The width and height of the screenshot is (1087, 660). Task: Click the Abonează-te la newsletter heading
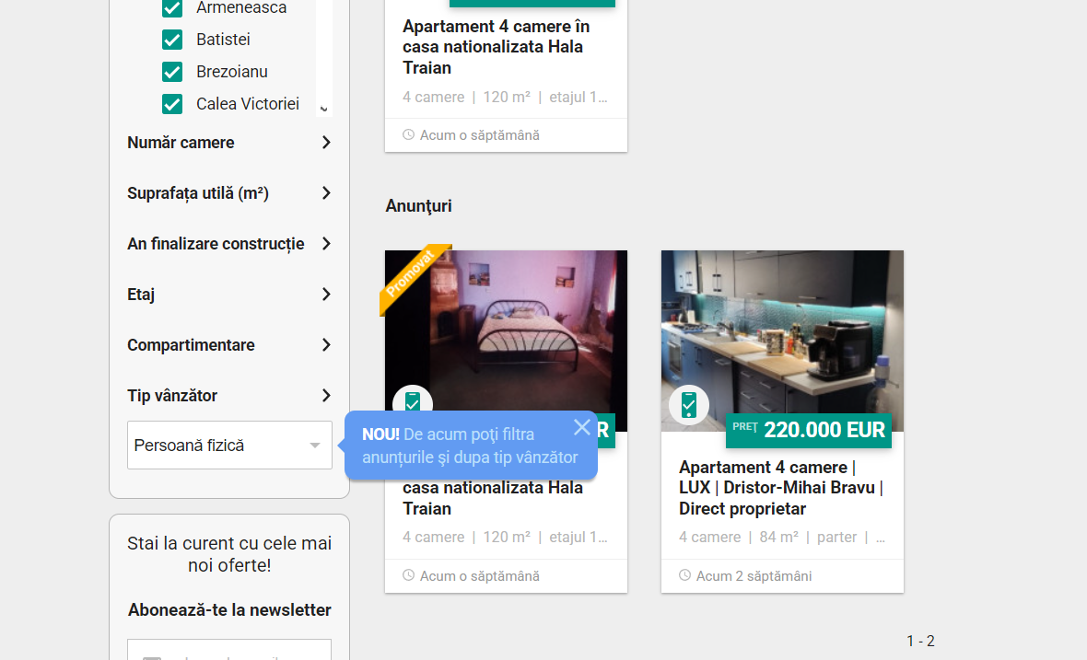229,610
